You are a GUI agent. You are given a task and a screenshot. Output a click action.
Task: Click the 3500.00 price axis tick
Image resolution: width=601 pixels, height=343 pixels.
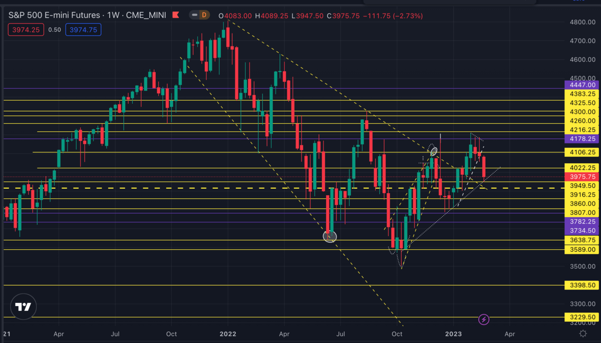tap(581, 266)
